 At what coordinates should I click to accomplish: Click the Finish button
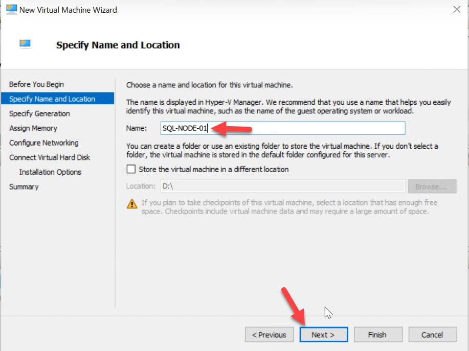point(378,335)
